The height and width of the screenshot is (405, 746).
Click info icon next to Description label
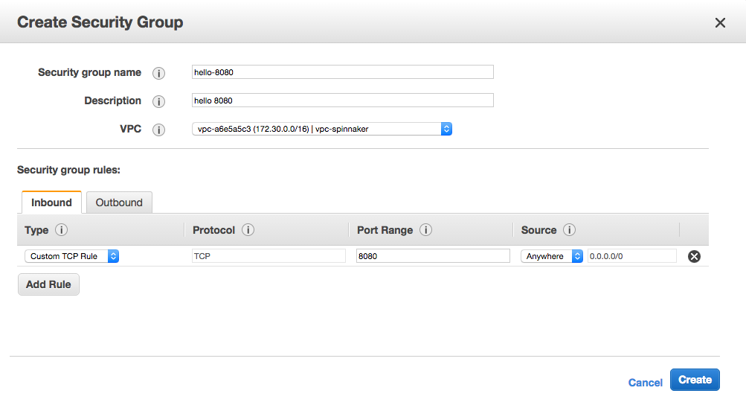(x=158, y=101)
